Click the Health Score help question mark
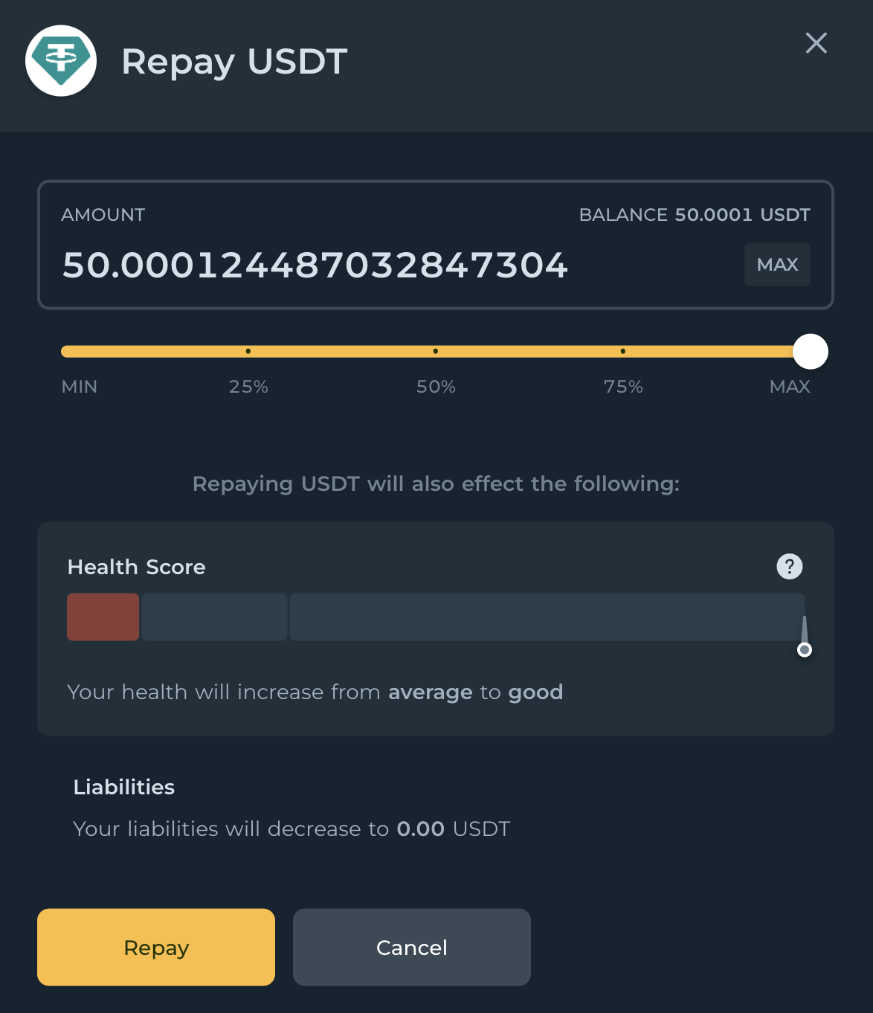 tap(789, 567)
